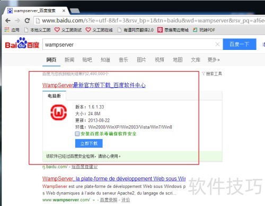Switch to the 贴吧 tab
This screenshot has height=206, width=265.
(x=87, y=60)
